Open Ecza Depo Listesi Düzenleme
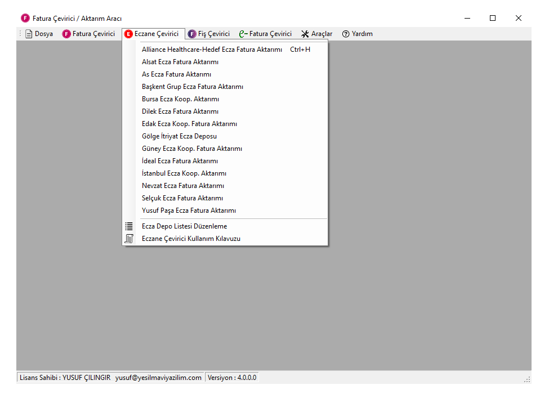This screenshot has width=549, height=394. (225, 226)
